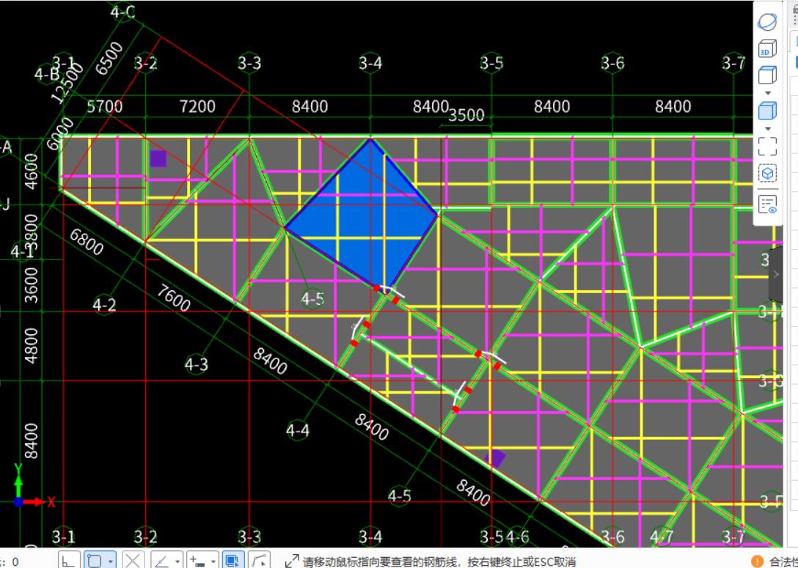Click the bottom 3-1 axis bubble
This screenshot has width=798, height=568.
[63, 536]
